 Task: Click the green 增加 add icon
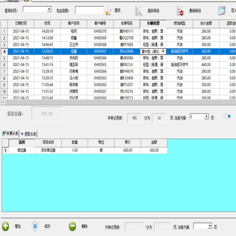6,226
